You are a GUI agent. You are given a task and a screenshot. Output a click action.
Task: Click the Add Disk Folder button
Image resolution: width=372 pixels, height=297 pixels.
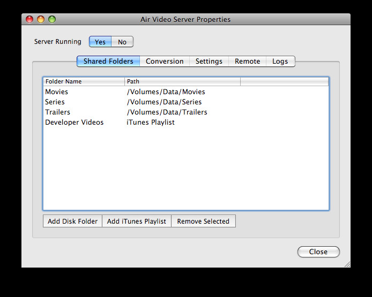72,221
